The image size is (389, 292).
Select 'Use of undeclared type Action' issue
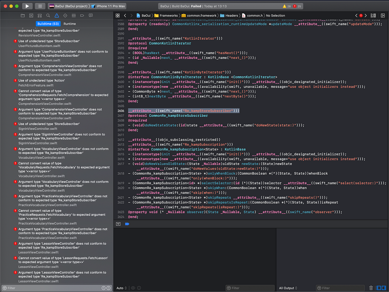pyautogui.click(x=57, y=83)
